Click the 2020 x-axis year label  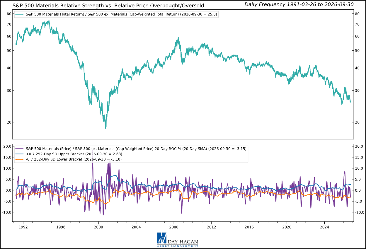coord(287,227)
